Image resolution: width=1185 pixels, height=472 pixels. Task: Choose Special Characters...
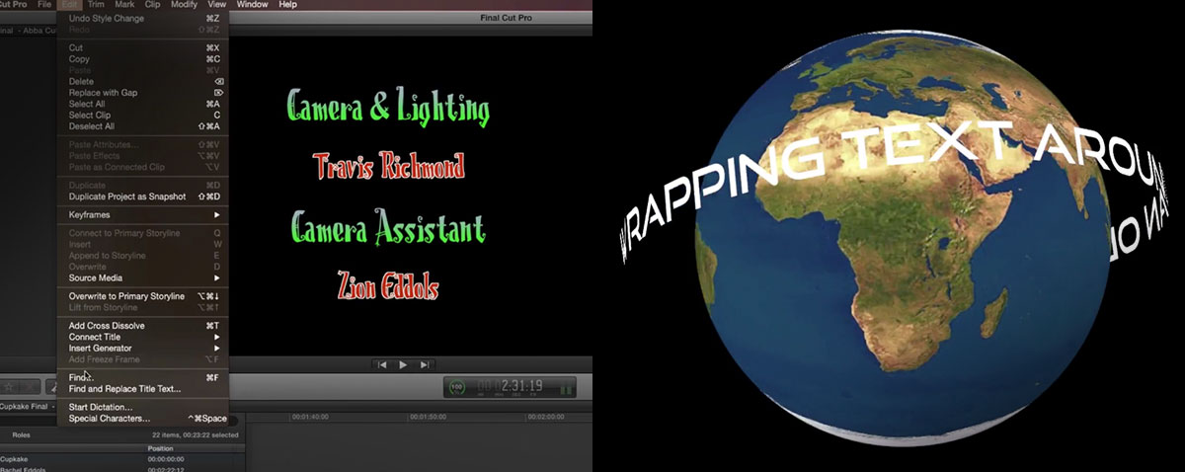(x=143, y=419)
